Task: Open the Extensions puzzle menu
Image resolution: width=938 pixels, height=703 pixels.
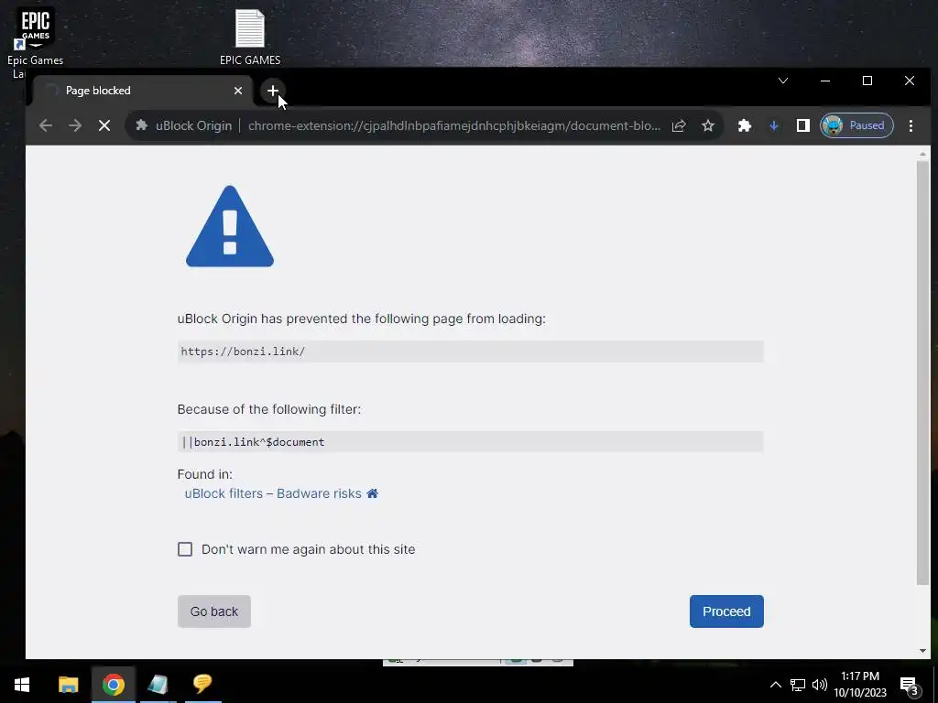Action: [x=744, y=125]
